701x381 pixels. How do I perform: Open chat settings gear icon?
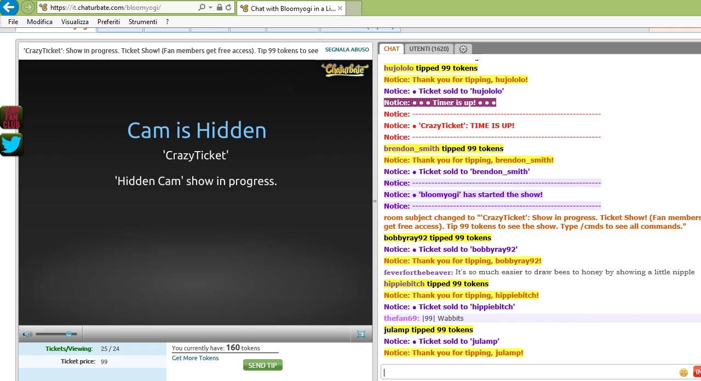point(463,49)
